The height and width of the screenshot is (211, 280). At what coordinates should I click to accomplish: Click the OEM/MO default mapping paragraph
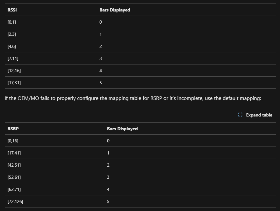133,98
